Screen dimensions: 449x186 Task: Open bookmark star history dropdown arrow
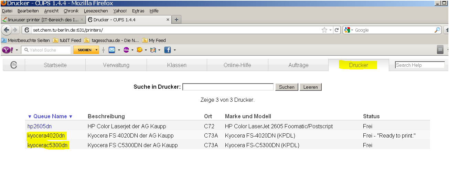pos(330,30)
